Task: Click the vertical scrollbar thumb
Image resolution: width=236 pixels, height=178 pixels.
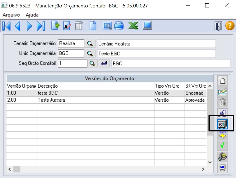Action: 210,112
